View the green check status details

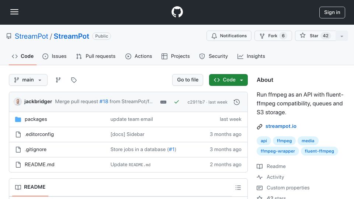pos(177,102)
